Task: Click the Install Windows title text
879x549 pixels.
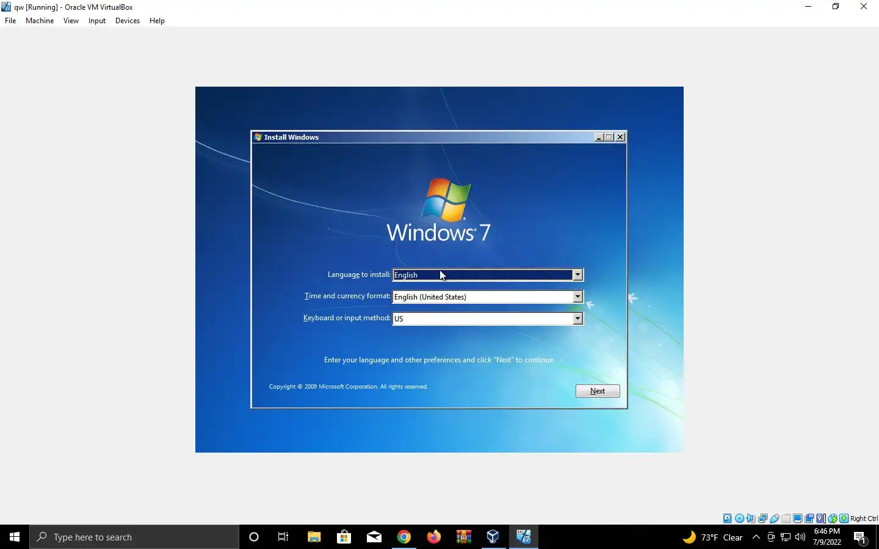Action: (x=291, y=137)
